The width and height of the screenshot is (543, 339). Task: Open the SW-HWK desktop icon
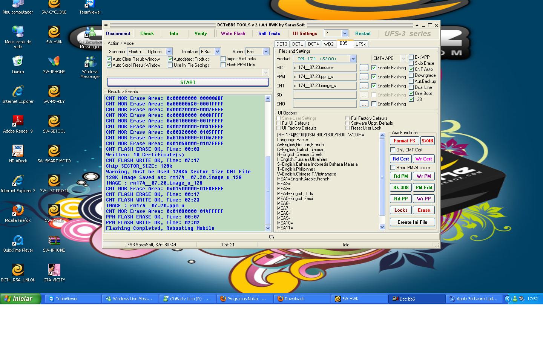54,35
